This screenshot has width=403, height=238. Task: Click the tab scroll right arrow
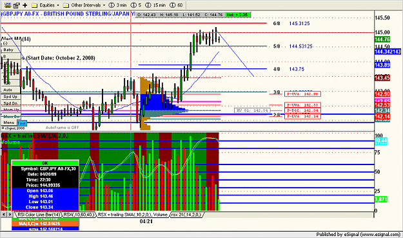tap(10, 214)
